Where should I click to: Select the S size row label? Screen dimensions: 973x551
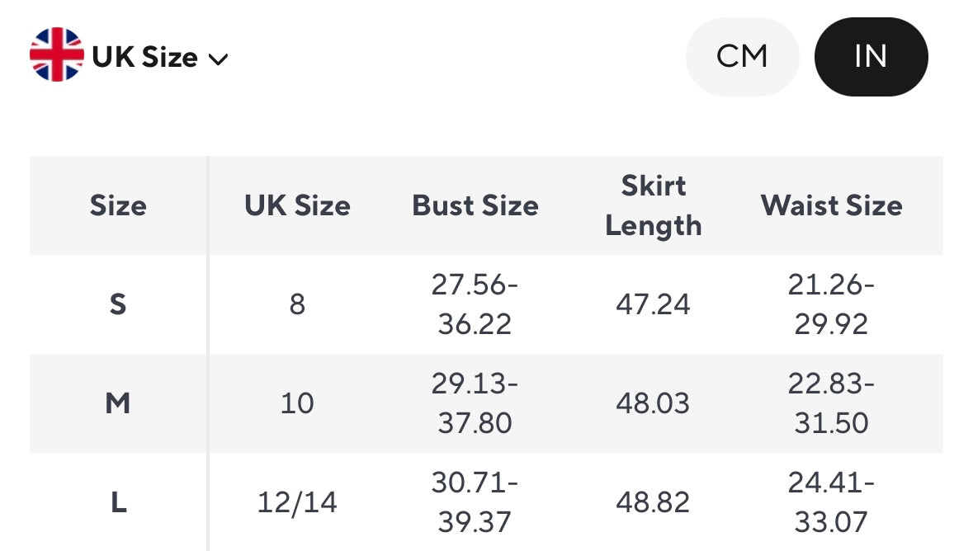click(x=118, y=304)
